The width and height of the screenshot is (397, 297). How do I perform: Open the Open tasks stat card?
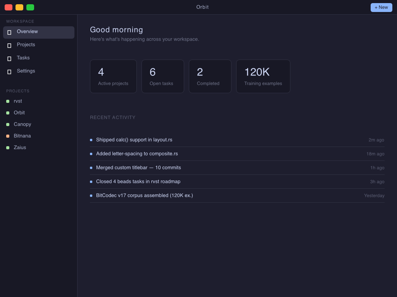point(162,76)
